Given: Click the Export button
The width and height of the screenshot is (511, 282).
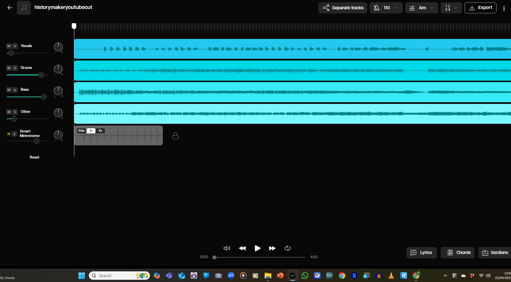Looking at the screenshot, I should click(480, 8).
